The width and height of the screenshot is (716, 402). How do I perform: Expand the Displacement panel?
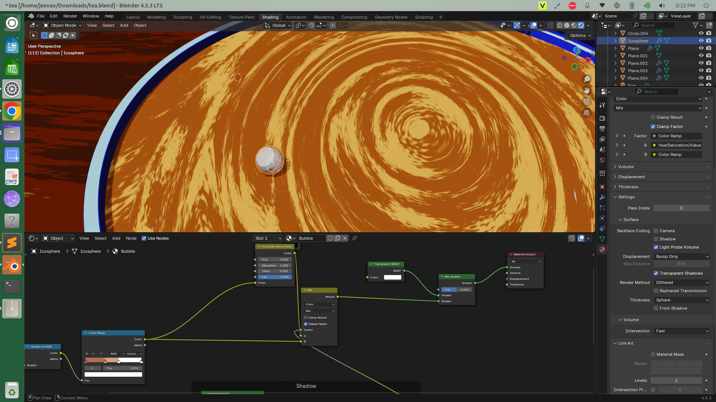(x=631, y=177)
